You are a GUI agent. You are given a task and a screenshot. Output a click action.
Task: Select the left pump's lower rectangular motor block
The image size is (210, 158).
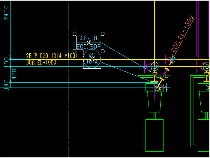154,135
